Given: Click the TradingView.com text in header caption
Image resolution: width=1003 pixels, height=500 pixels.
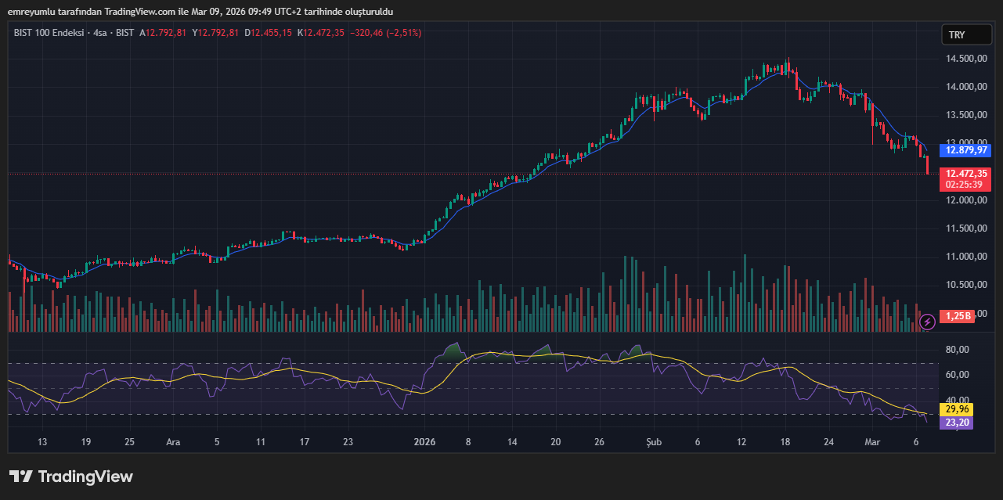Looking at the screenshot, I should point(132,12).
